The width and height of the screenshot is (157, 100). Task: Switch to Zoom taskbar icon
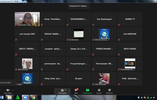click(26, 97)
